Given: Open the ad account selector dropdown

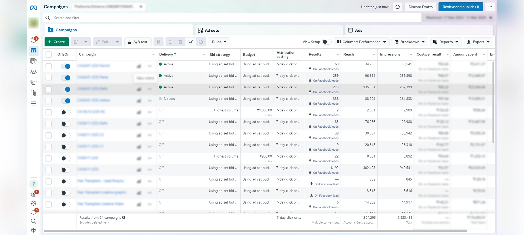Looking at the screenshot, I should coord(108,7).
